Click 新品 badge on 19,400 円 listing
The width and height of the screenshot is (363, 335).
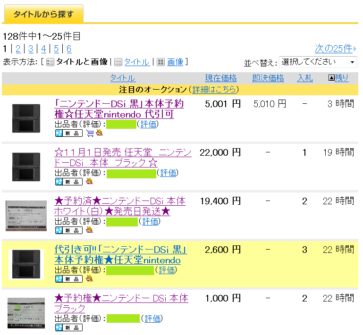pyautogui.click(x=69, y=230)
